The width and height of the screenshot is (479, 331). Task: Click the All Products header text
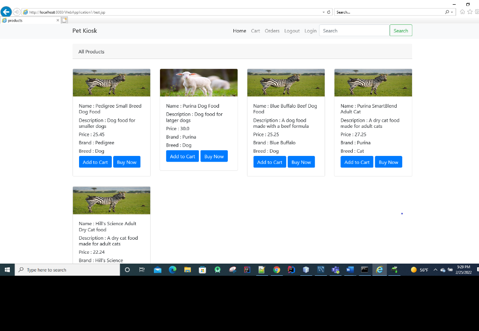91,51
